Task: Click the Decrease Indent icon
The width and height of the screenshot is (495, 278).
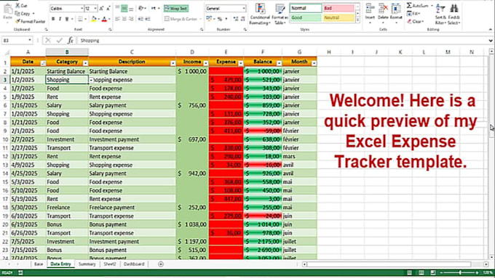Action: point(140,19)
